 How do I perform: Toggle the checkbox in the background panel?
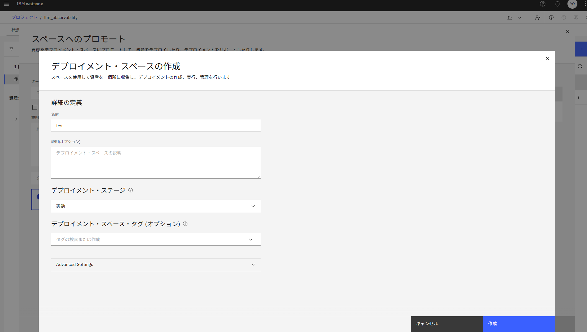pyautogui.click(x=35, y=107)
